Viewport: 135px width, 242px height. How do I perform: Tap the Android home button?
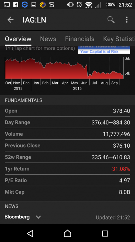[x=67, y=233]
